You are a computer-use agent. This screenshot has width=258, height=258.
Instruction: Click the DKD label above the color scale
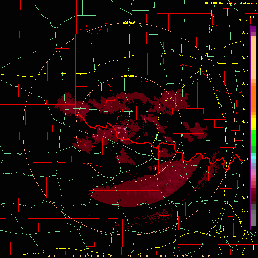(x=252, y=17)
